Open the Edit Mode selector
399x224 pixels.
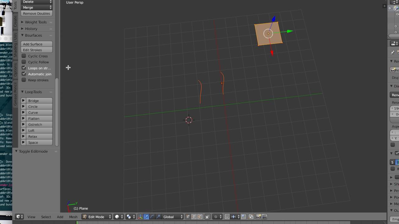[97, 217]
